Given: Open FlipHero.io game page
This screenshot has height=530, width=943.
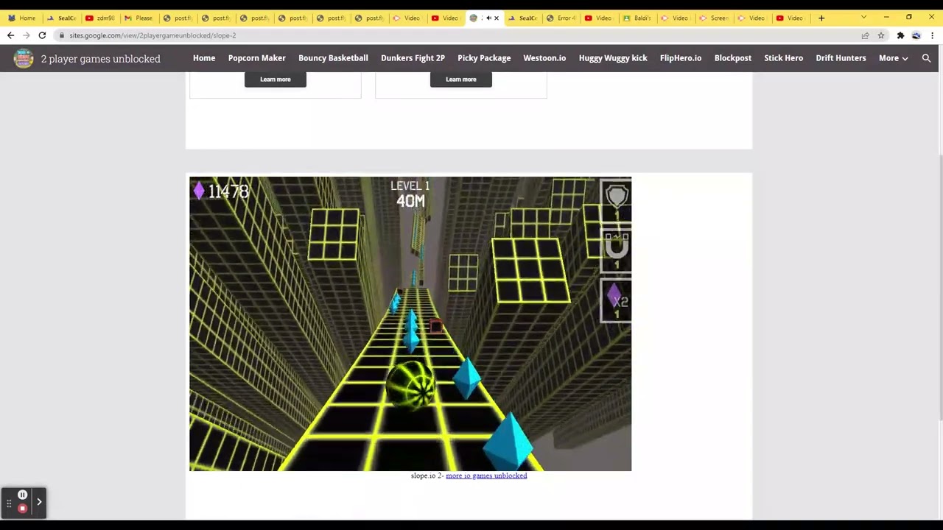Looking at the screenshot, I should 681,58.
